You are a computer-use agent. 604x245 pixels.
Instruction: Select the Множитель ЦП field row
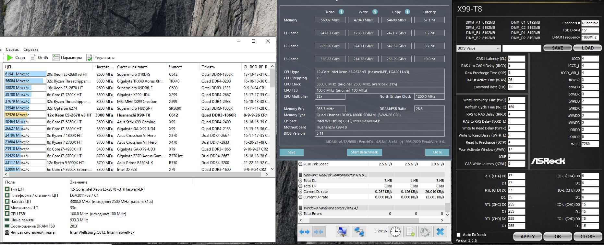(x=139, y=208)
